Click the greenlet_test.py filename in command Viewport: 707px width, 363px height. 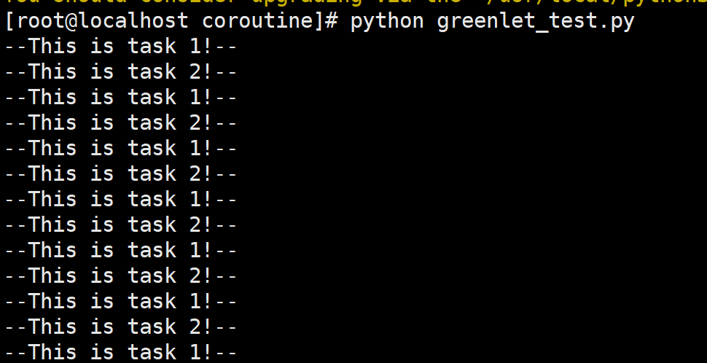click(x=536, y=22)
